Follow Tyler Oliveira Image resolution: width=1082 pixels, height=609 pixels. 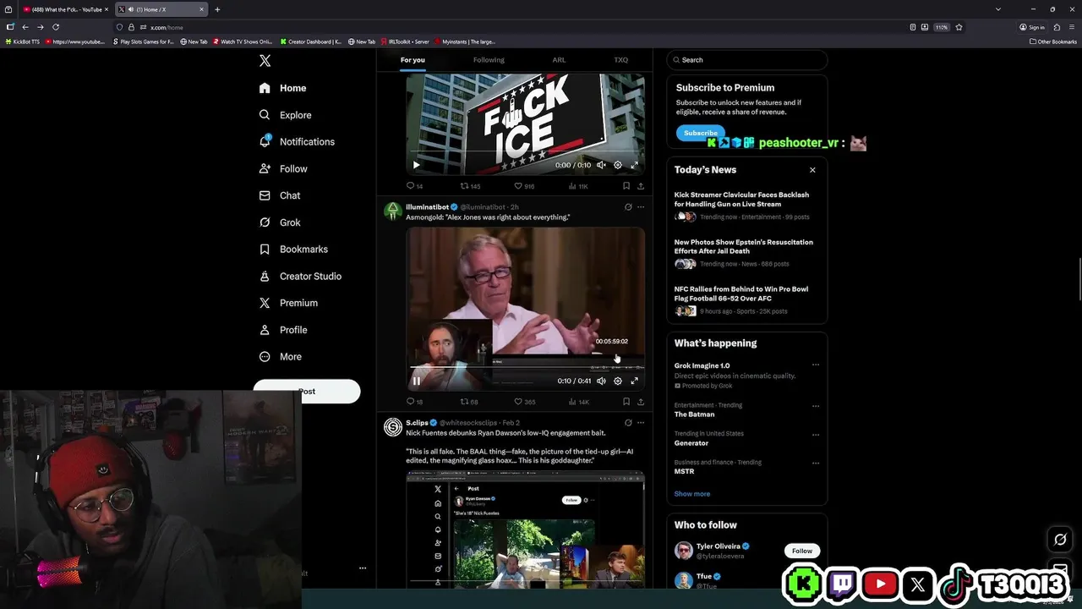pos(802,551)
